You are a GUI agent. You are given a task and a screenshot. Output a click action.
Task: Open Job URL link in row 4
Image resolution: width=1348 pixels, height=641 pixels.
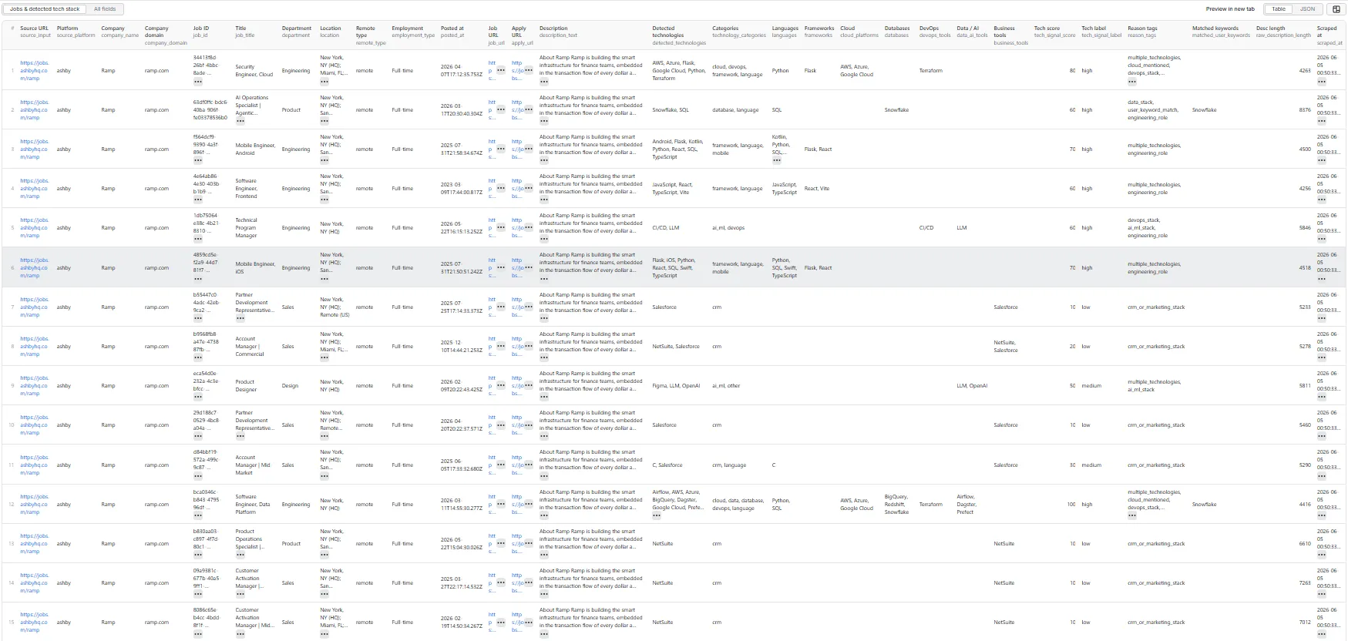491,189
